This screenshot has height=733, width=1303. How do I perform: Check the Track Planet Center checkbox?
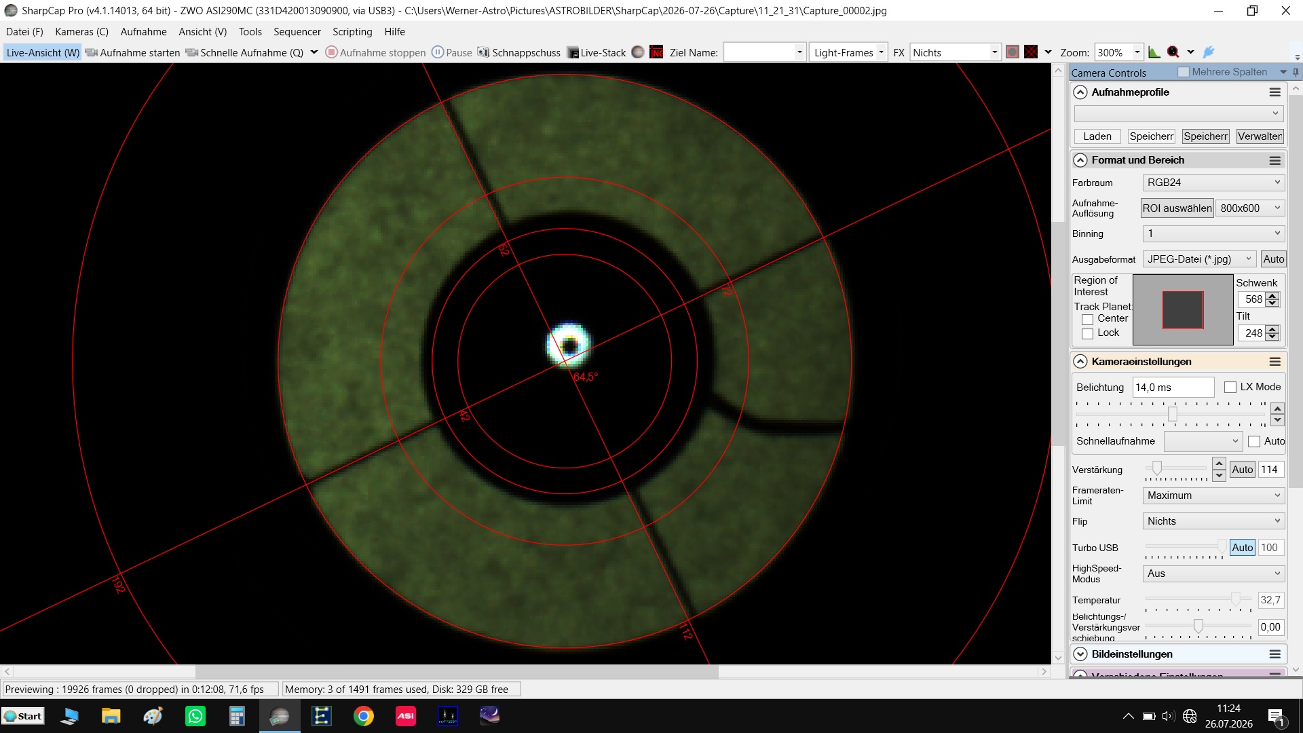click(x=1087, y=319)
